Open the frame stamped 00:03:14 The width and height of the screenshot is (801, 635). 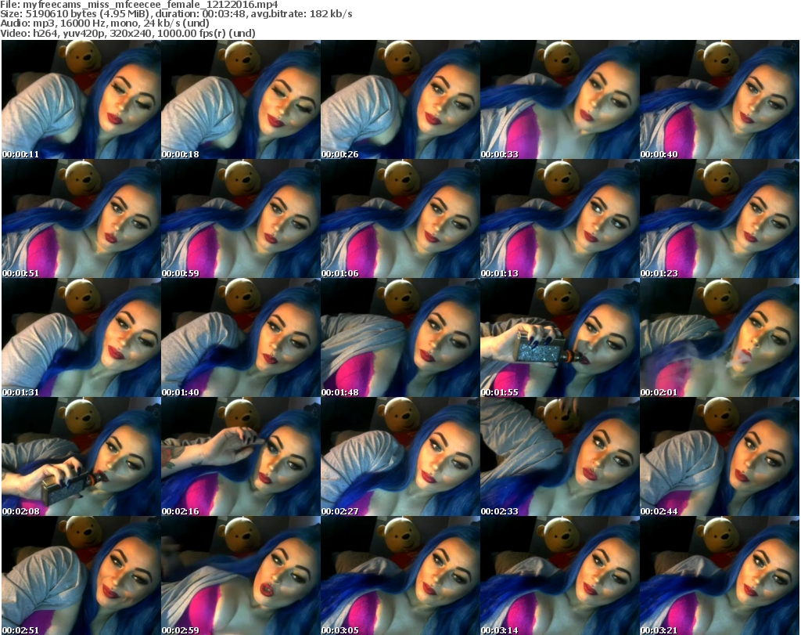(560, 575)
